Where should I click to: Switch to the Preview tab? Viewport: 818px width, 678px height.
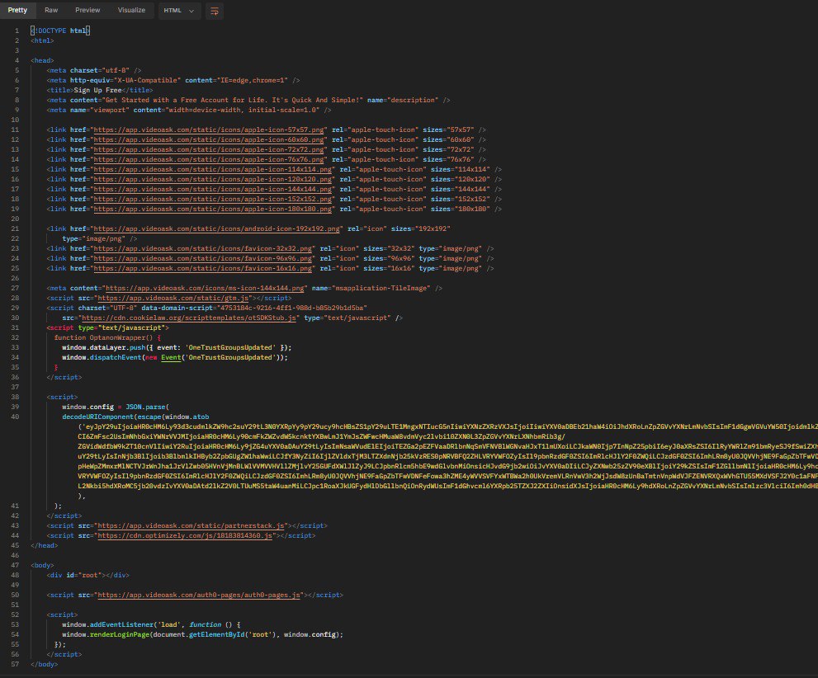click(x=86, y=11)
